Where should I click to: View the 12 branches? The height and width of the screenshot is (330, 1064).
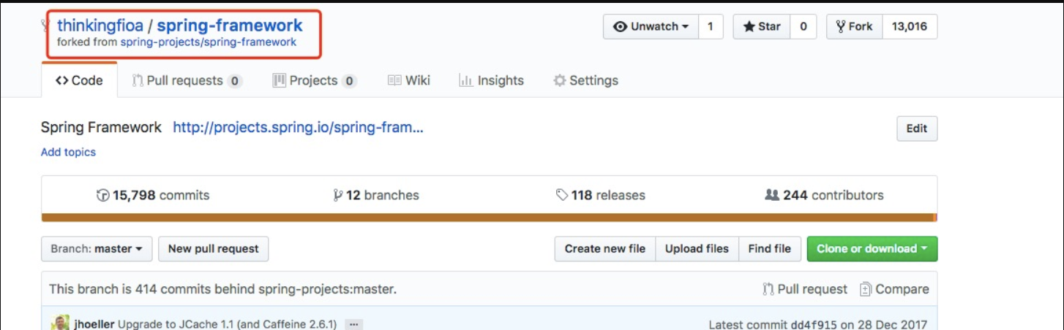pyautogui.click(x=376, y=195)
